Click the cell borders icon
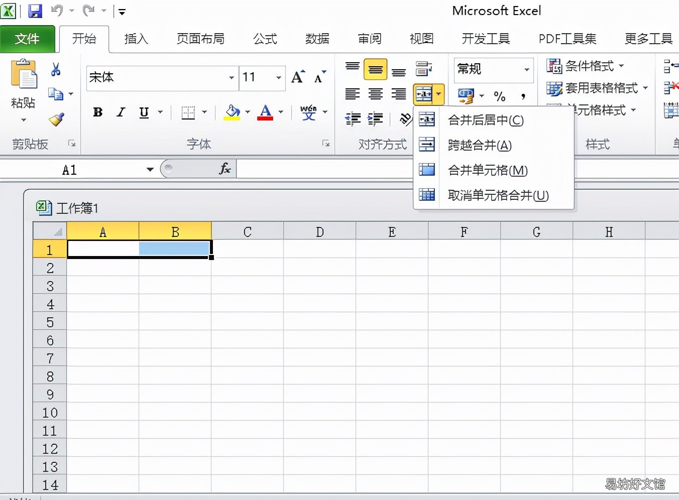Viewport: 679px width, 500px height. pyautogui.click(x=188, y=112)
